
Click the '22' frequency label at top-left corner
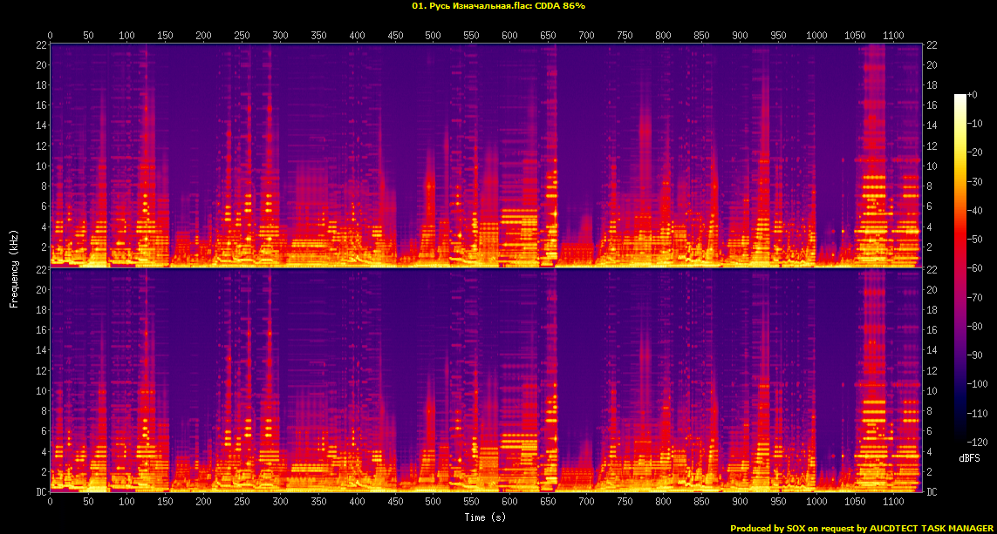pos(41,45)
